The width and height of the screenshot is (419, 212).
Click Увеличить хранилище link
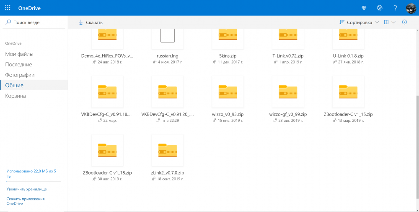pos(26,189)
